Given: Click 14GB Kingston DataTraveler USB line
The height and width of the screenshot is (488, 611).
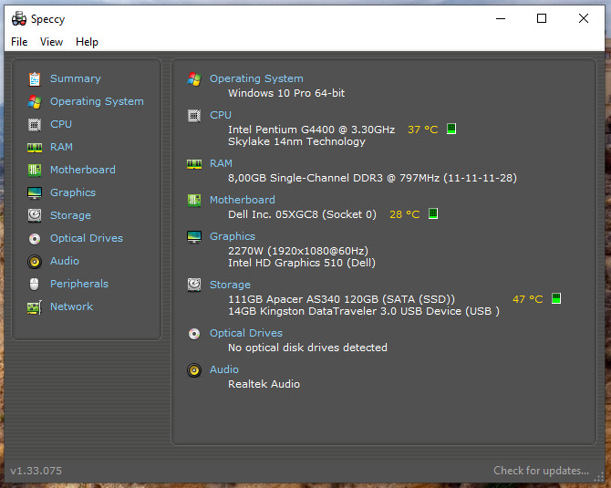Looking at the screenshot, I should coord(364,311).
